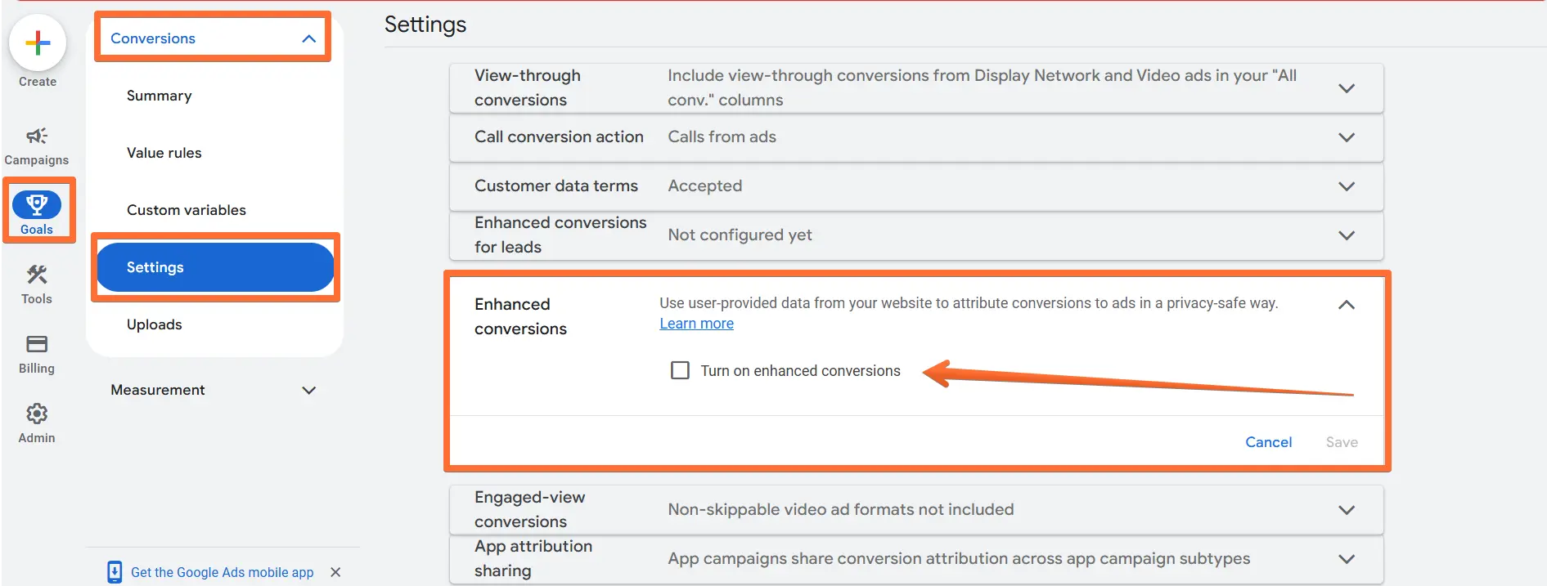This screenshot has width=1547, height=586.
Task: Enable Turn on enhanced conversions checkbox
Action: [x=680, y=370]
